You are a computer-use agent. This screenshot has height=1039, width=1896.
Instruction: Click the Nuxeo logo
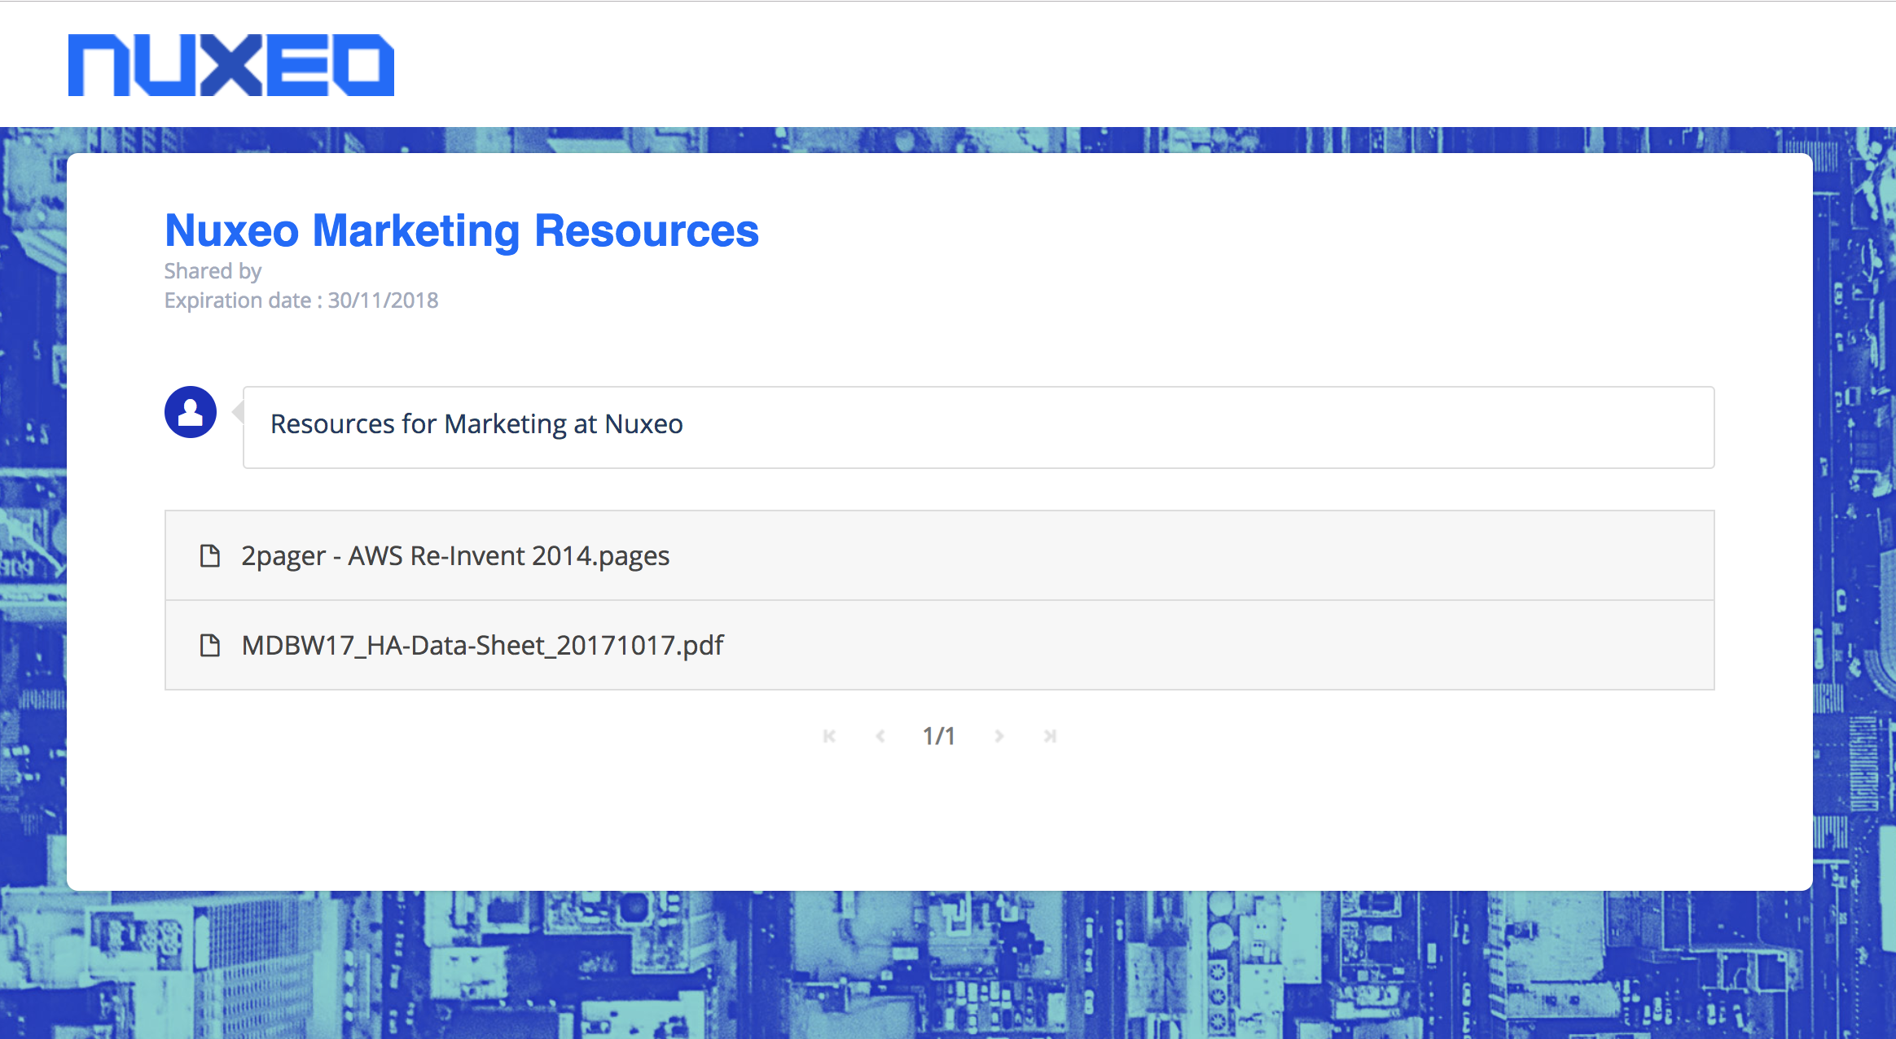pyautogui.click(x=231, y=65)
